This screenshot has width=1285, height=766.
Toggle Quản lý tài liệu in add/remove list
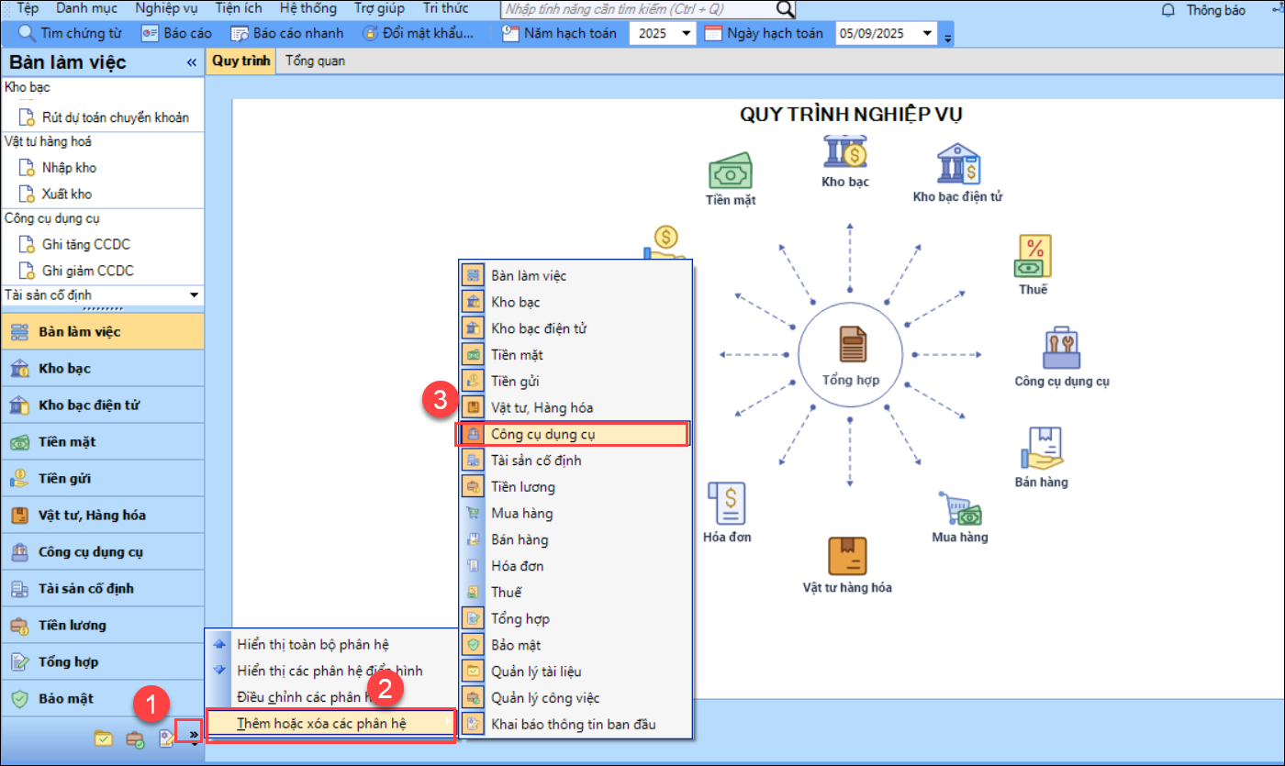575,672
